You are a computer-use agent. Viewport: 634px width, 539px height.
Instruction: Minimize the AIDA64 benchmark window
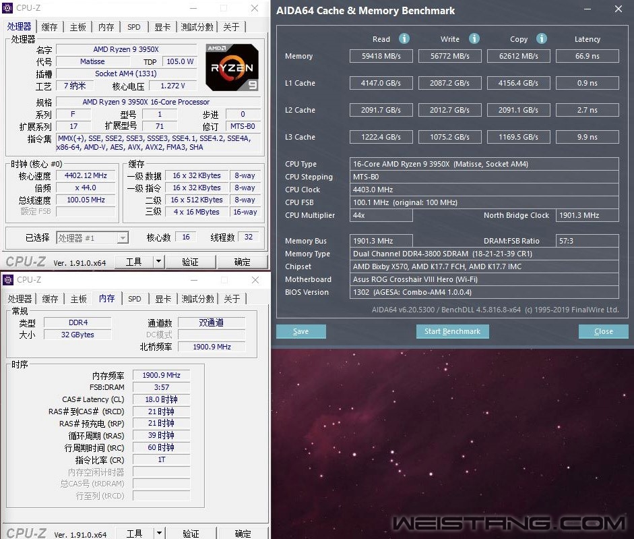tap(588, 9)
